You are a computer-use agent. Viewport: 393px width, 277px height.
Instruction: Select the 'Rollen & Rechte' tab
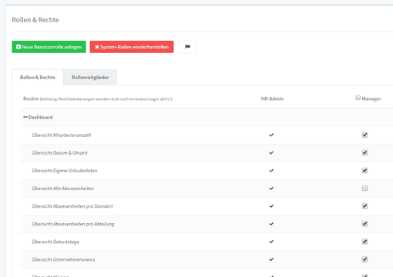click(x=38, y=77)
